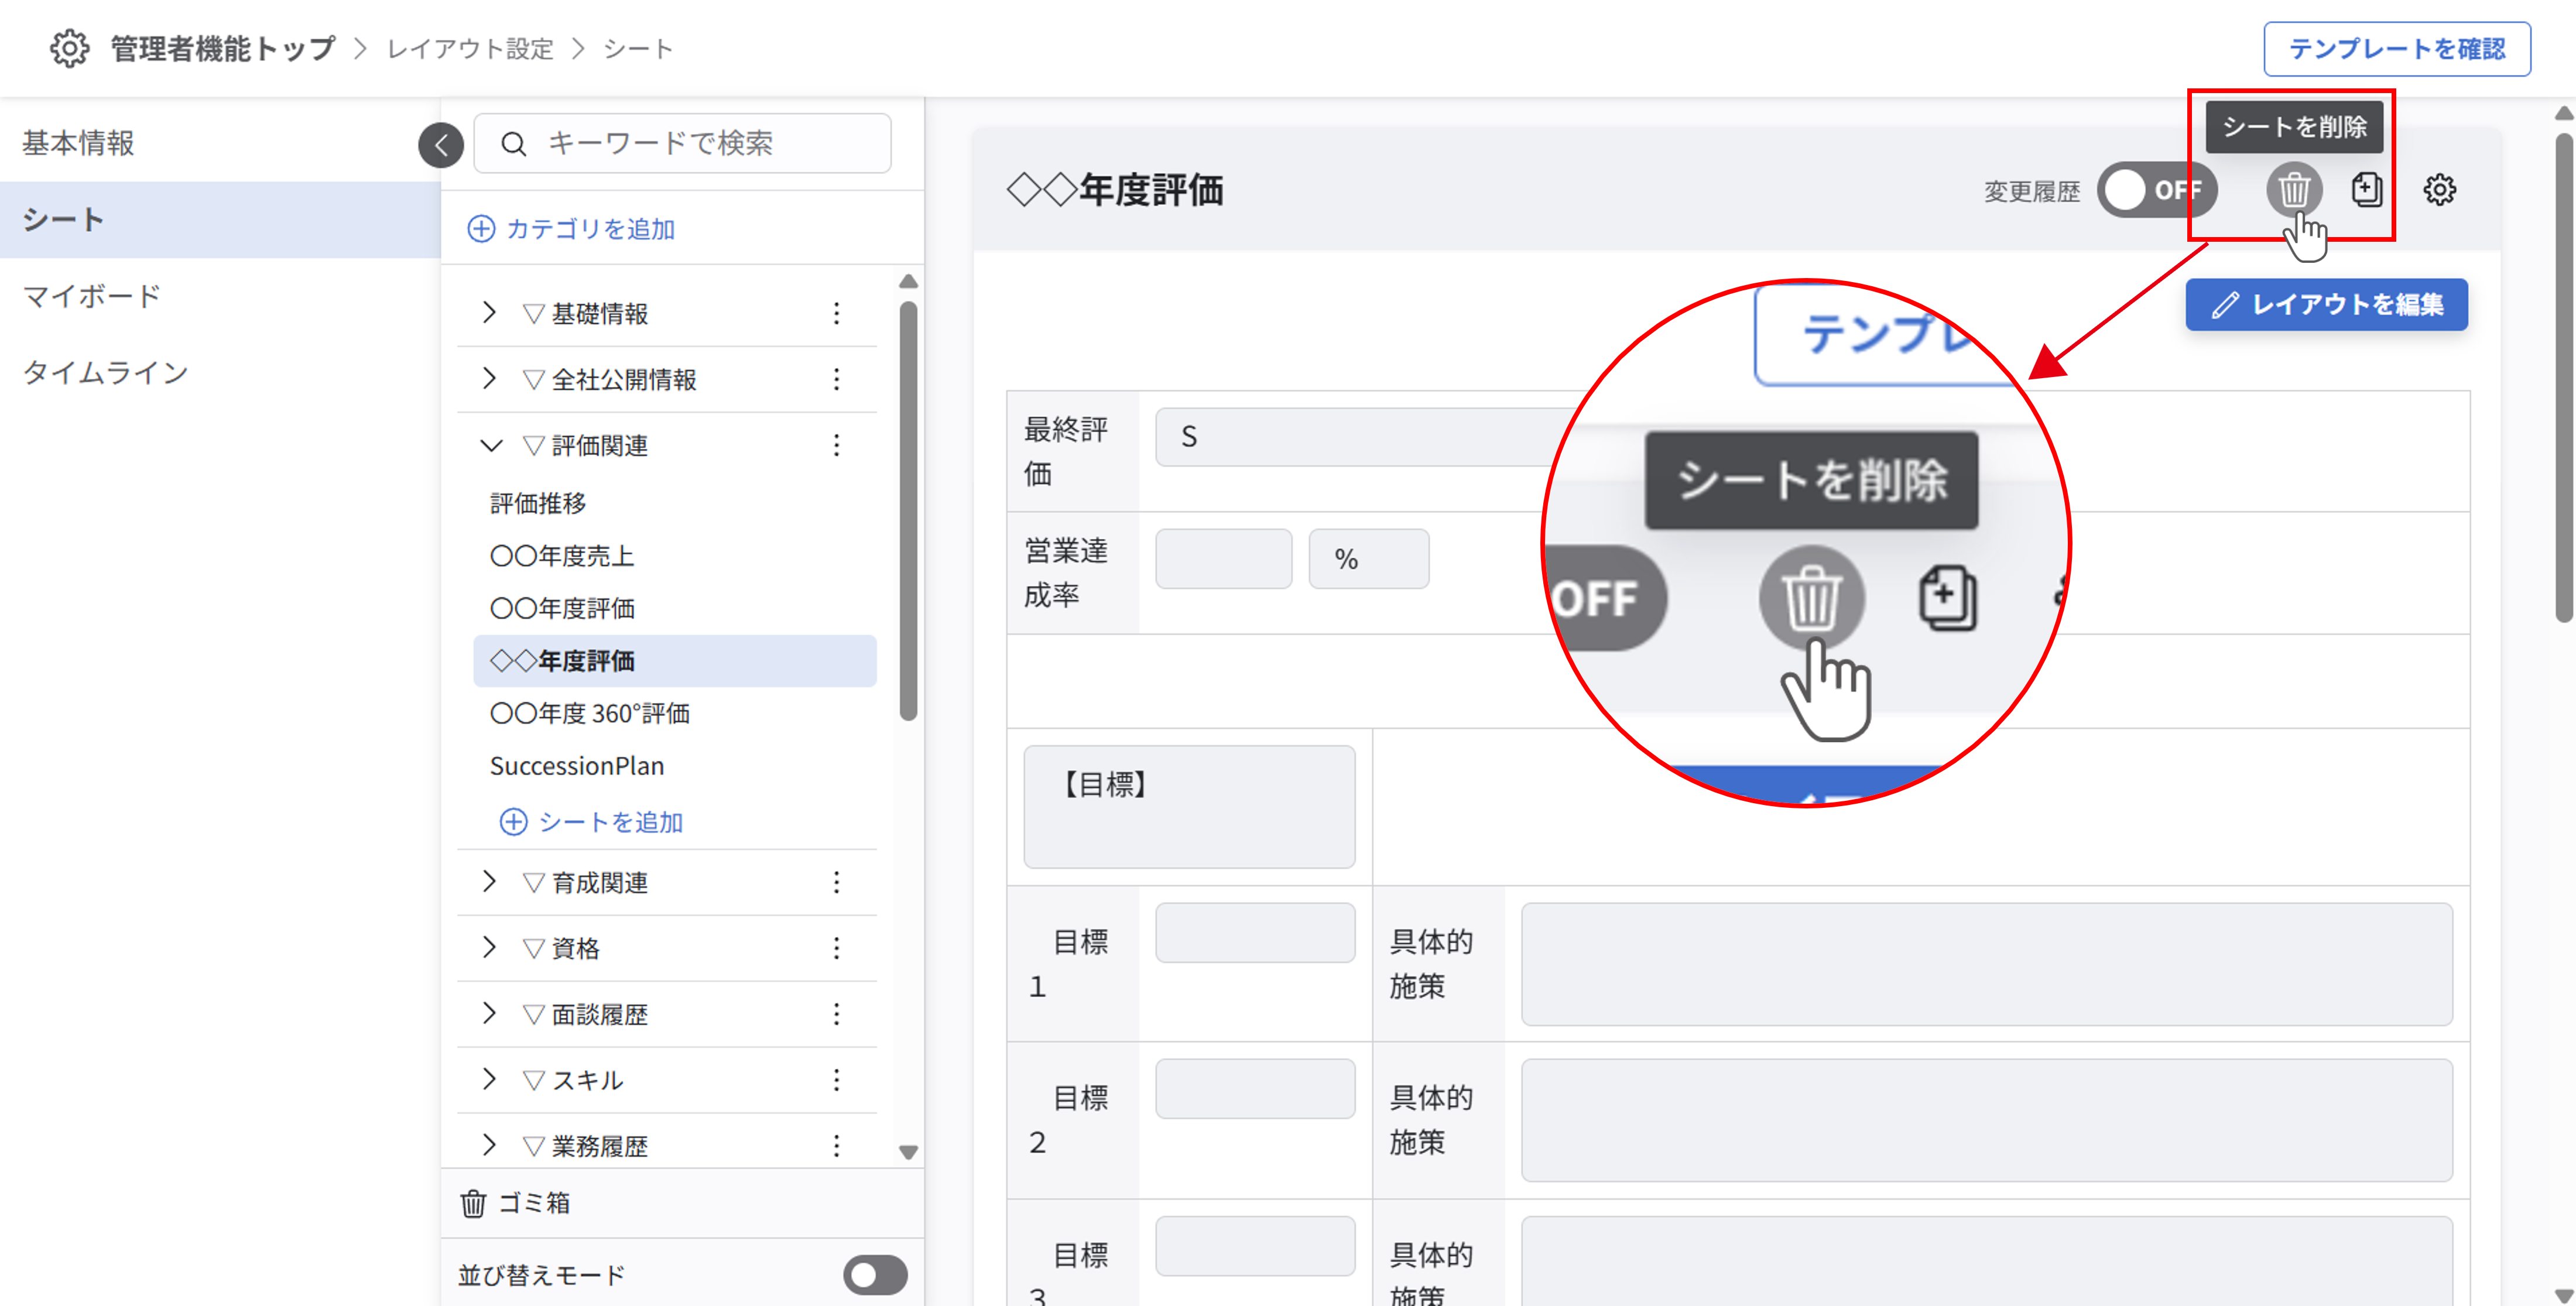2576x1306 pixels.
Task: Expand the 全社公開情報 category
Action: (x=489, y=379)
